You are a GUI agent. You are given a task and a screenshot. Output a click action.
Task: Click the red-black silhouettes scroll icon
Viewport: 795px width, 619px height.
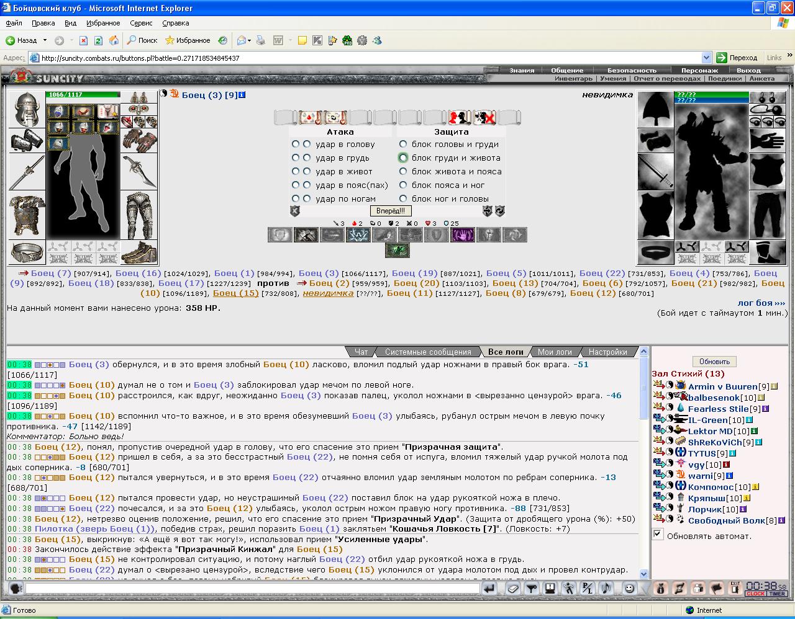click(460, 117)
